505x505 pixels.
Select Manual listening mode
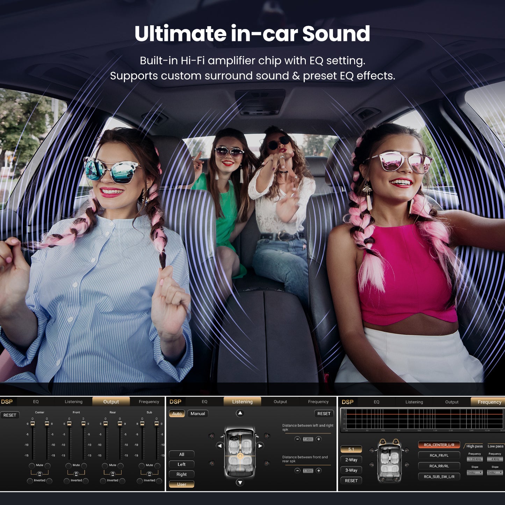click(198, 413)
